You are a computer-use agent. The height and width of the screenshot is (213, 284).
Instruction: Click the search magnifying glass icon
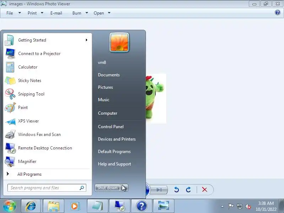[82, 188]
